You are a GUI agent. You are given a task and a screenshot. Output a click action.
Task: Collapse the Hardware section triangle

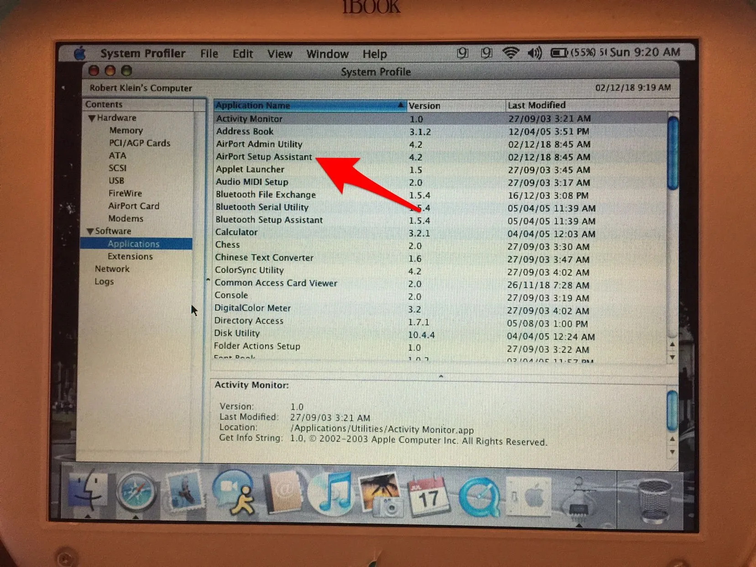[92, 118]
